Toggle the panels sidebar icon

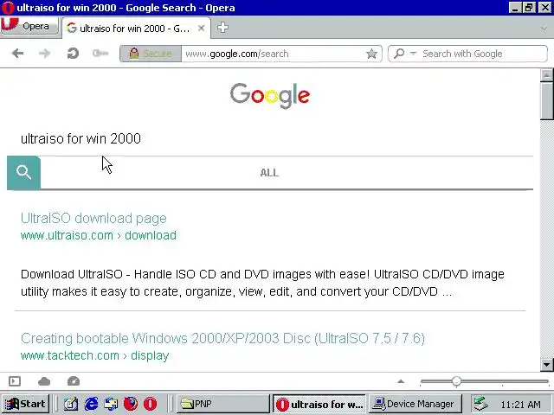[15, 381]
